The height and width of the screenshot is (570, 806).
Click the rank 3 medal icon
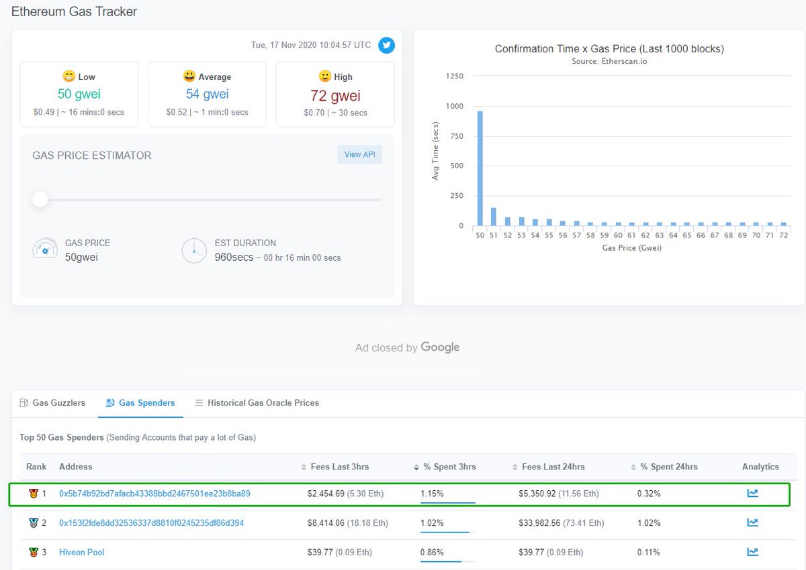coord(34,553)
